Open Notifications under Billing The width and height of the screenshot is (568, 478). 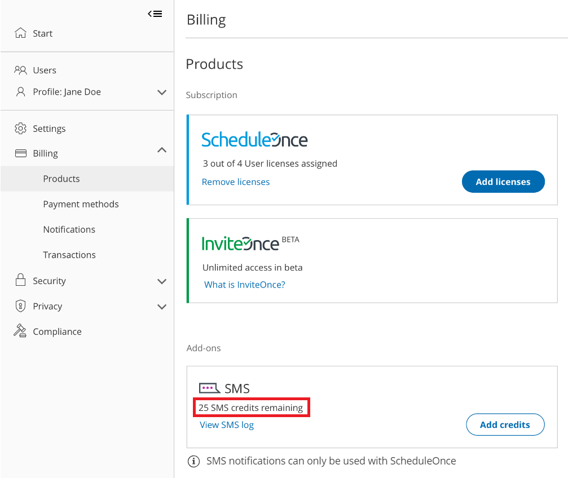[69, 229]
